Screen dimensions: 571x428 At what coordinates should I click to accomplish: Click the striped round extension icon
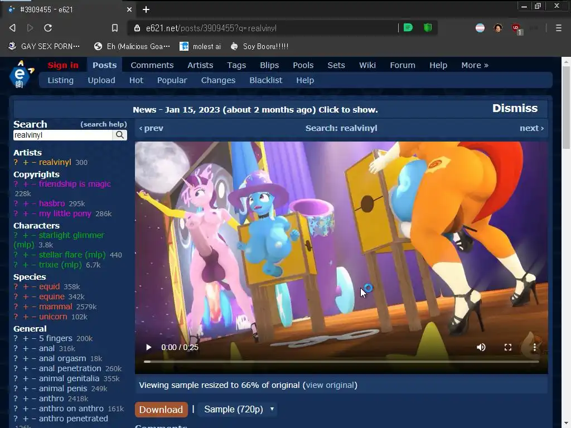pyautogui.click(x=480, y=28)
